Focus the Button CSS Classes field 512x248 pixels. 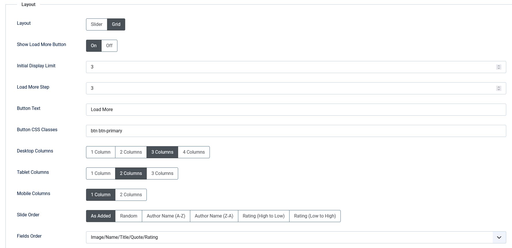click(296, 131)
